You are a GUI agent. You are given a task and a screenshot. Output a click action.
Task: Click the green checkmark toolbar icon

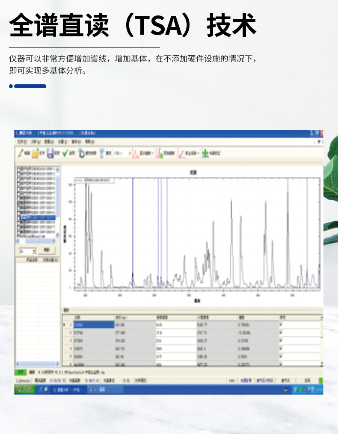[x=65, y=153]
